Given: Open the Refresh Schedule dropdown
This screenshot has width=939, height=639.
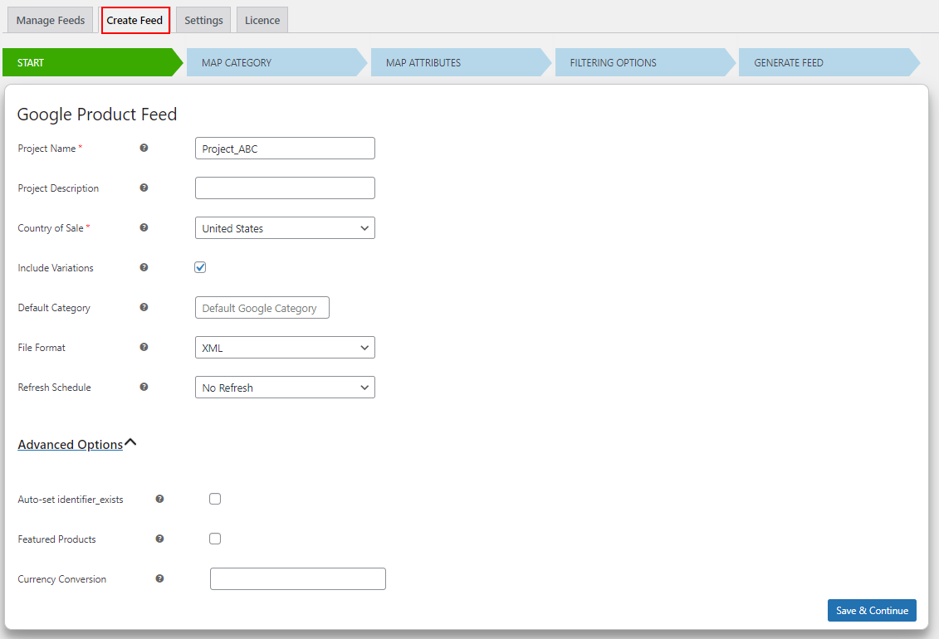Looking at the screenshot, I should [285, 387].
